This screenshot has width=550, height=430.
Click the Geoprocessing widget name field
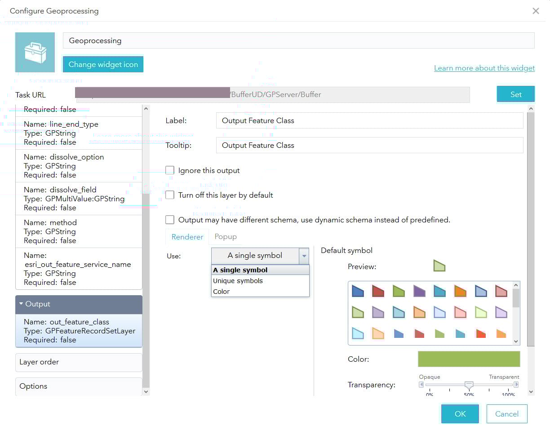(299, 40)
